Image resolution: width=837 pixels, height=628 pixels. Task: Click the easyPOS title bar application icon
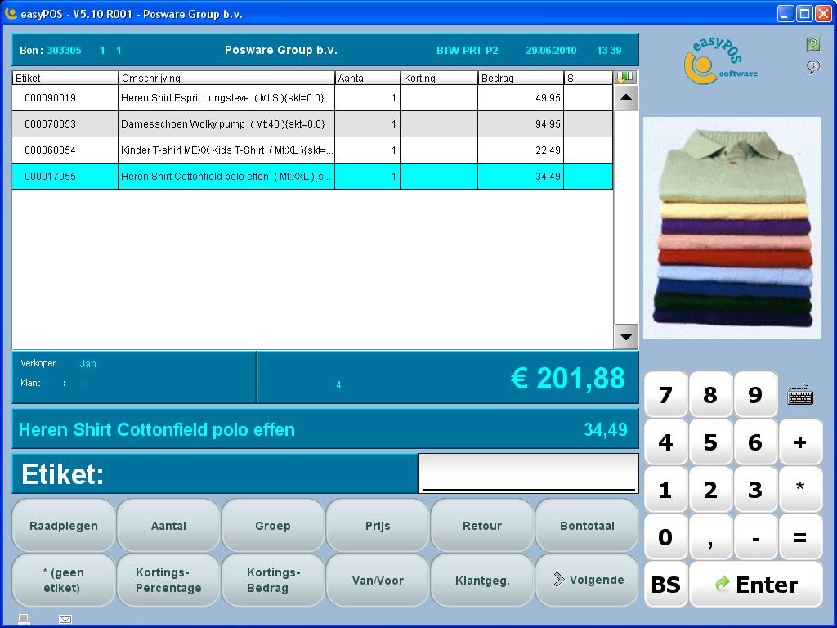point(10,13)
